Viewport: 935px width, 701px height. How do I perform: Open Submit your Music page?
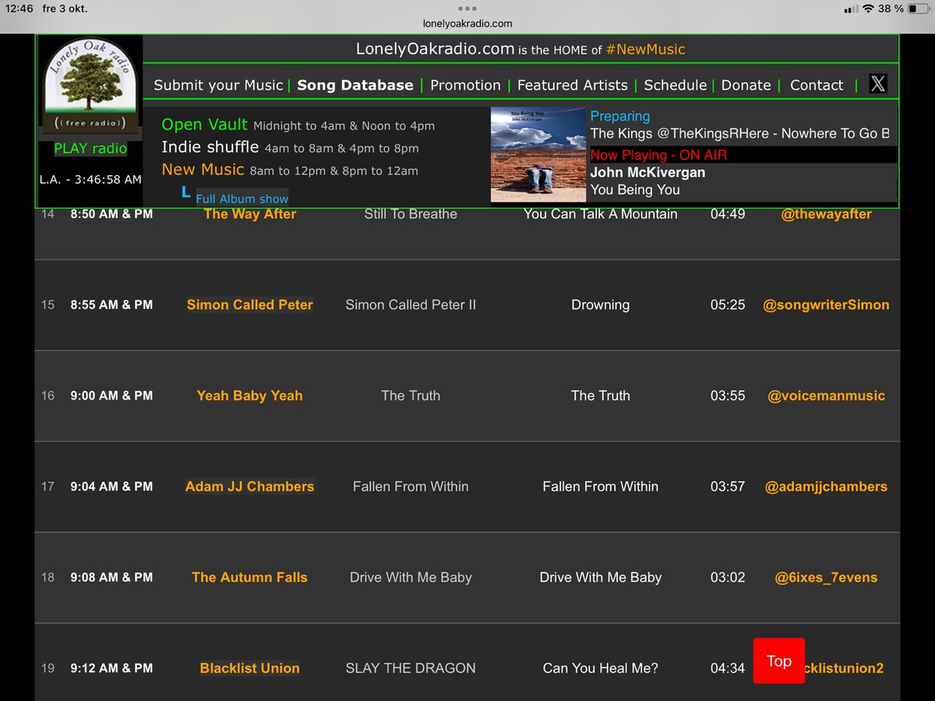pyautogui.click(x=218, y=85)
